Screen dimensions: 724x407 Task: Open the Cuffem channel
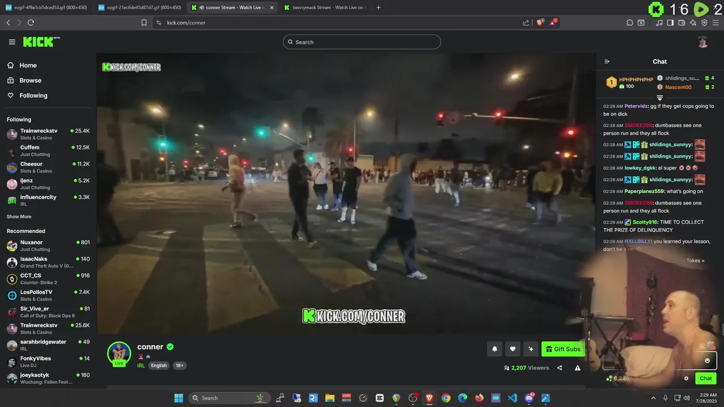pos(48,150)
